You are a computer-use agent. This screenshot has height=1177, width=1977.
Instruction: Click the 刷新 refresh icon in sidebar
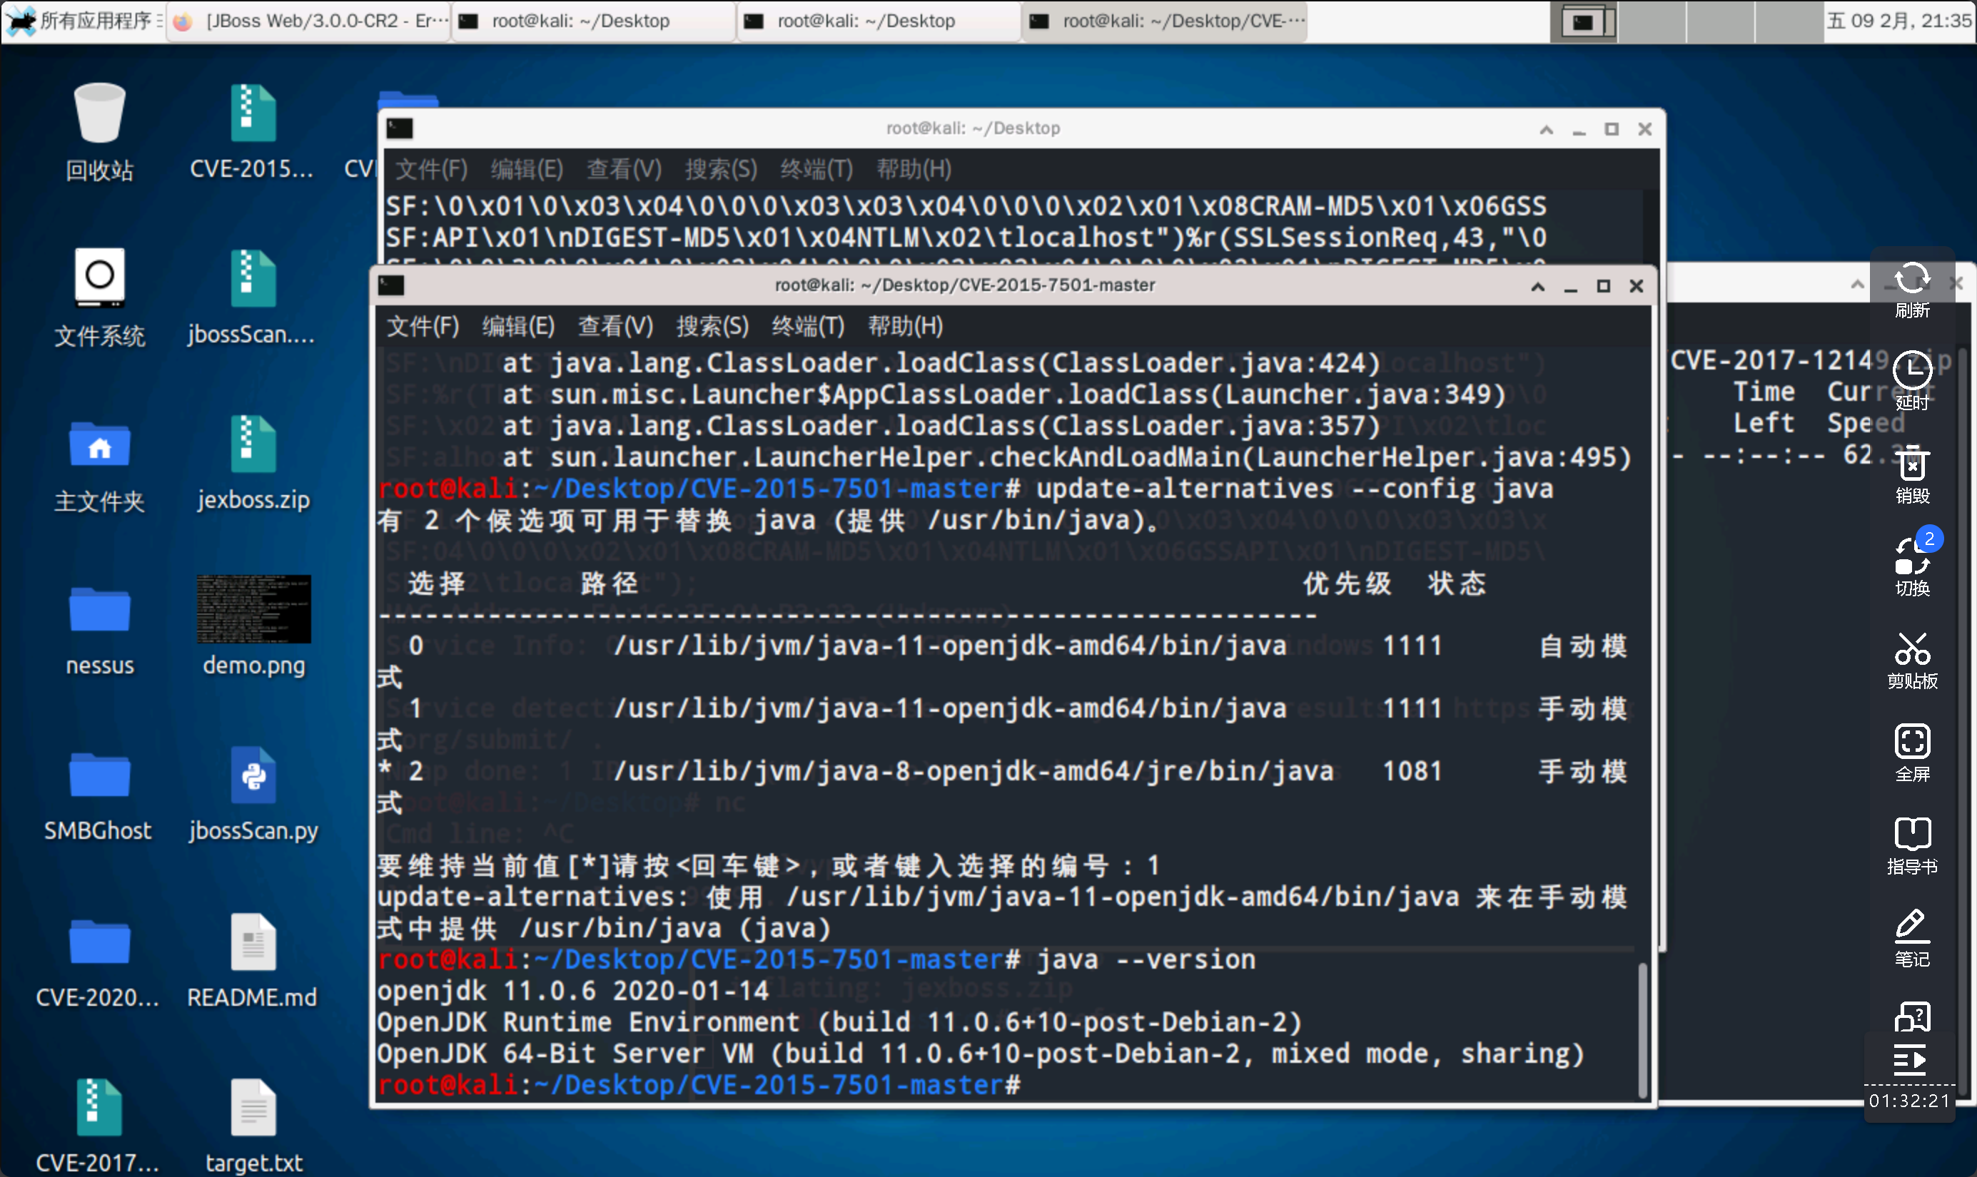[1911, 280]
